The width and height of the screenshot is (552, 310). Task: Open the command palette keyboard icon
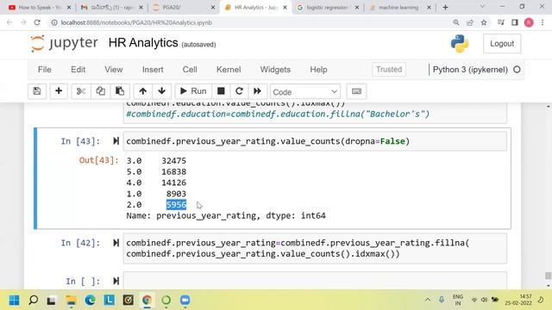(356, 91)
